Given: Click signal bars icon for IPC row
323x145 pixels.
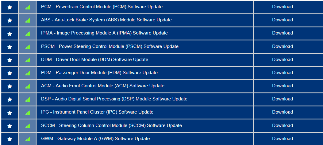Looking at the screenshot, I should [27, 113].
